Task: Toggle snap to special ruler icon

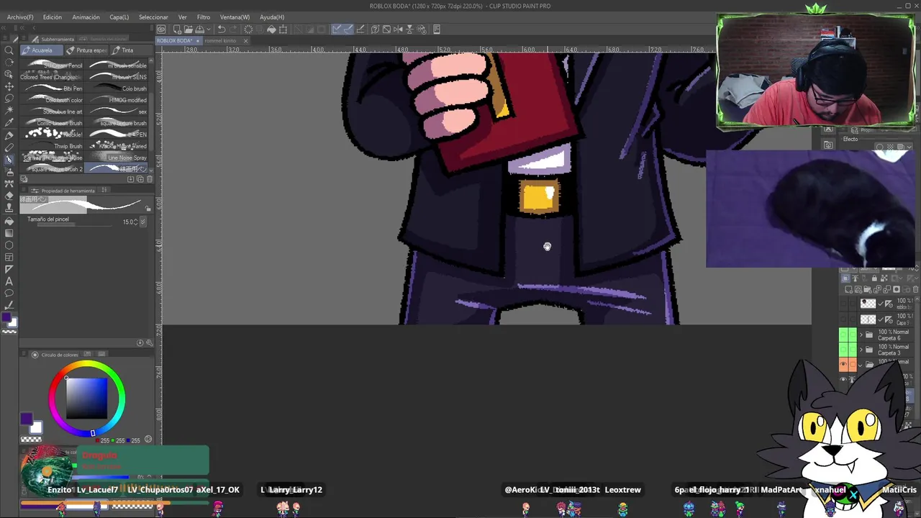Action: click(348, 29)
